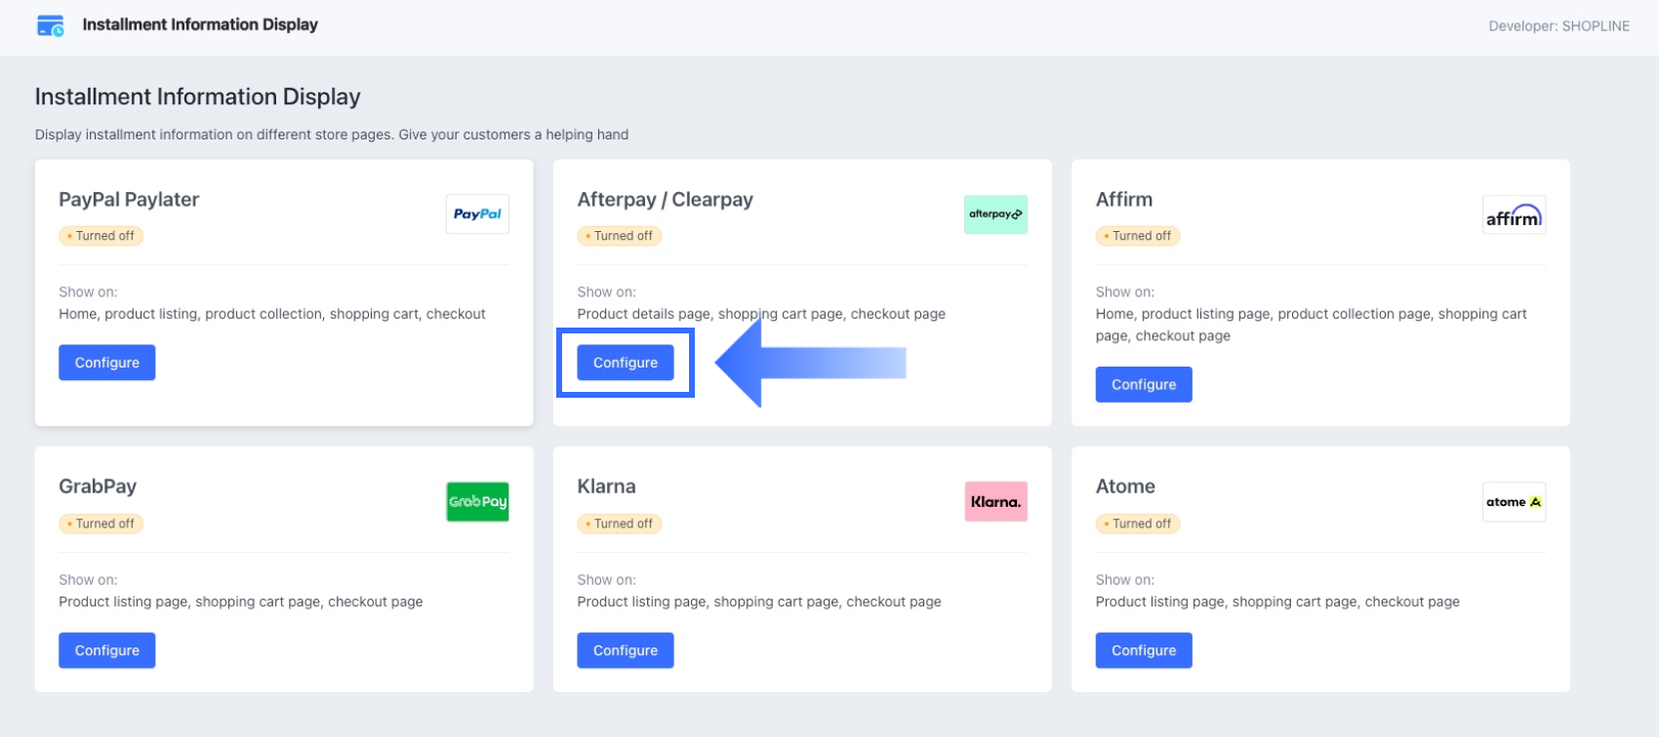Click the Afterpay logo icon
The height and width of the screenshot is (737, 1659).
coord(995,214)
